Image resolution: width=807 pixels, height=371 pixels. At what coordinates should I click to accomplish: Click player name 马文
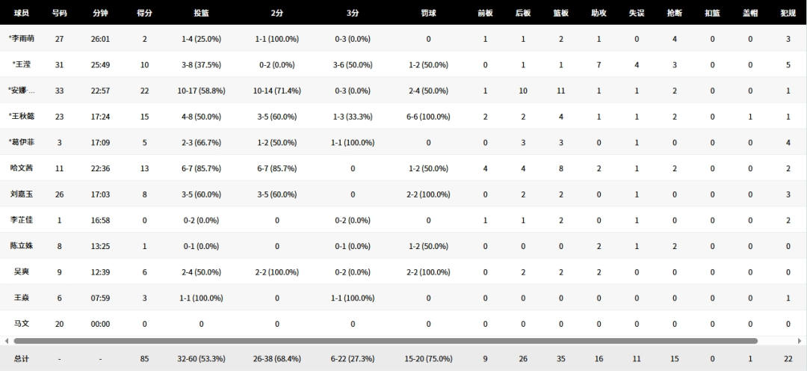coord(22,324)
